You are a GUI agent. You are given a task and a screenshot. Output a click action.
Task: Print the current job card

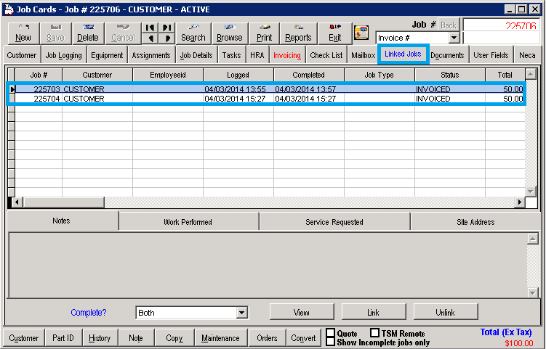pos(264,33)
